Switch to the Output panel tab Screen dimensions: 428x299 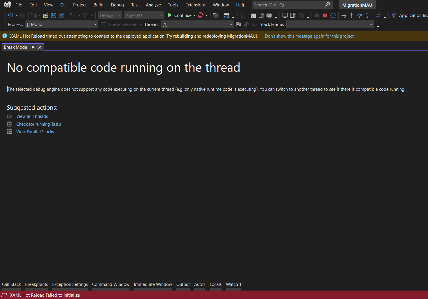183,284
